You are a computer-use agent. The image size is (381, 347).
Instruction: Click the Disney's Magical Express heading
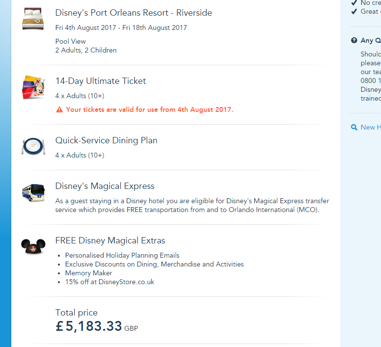[x=105, y=186]
